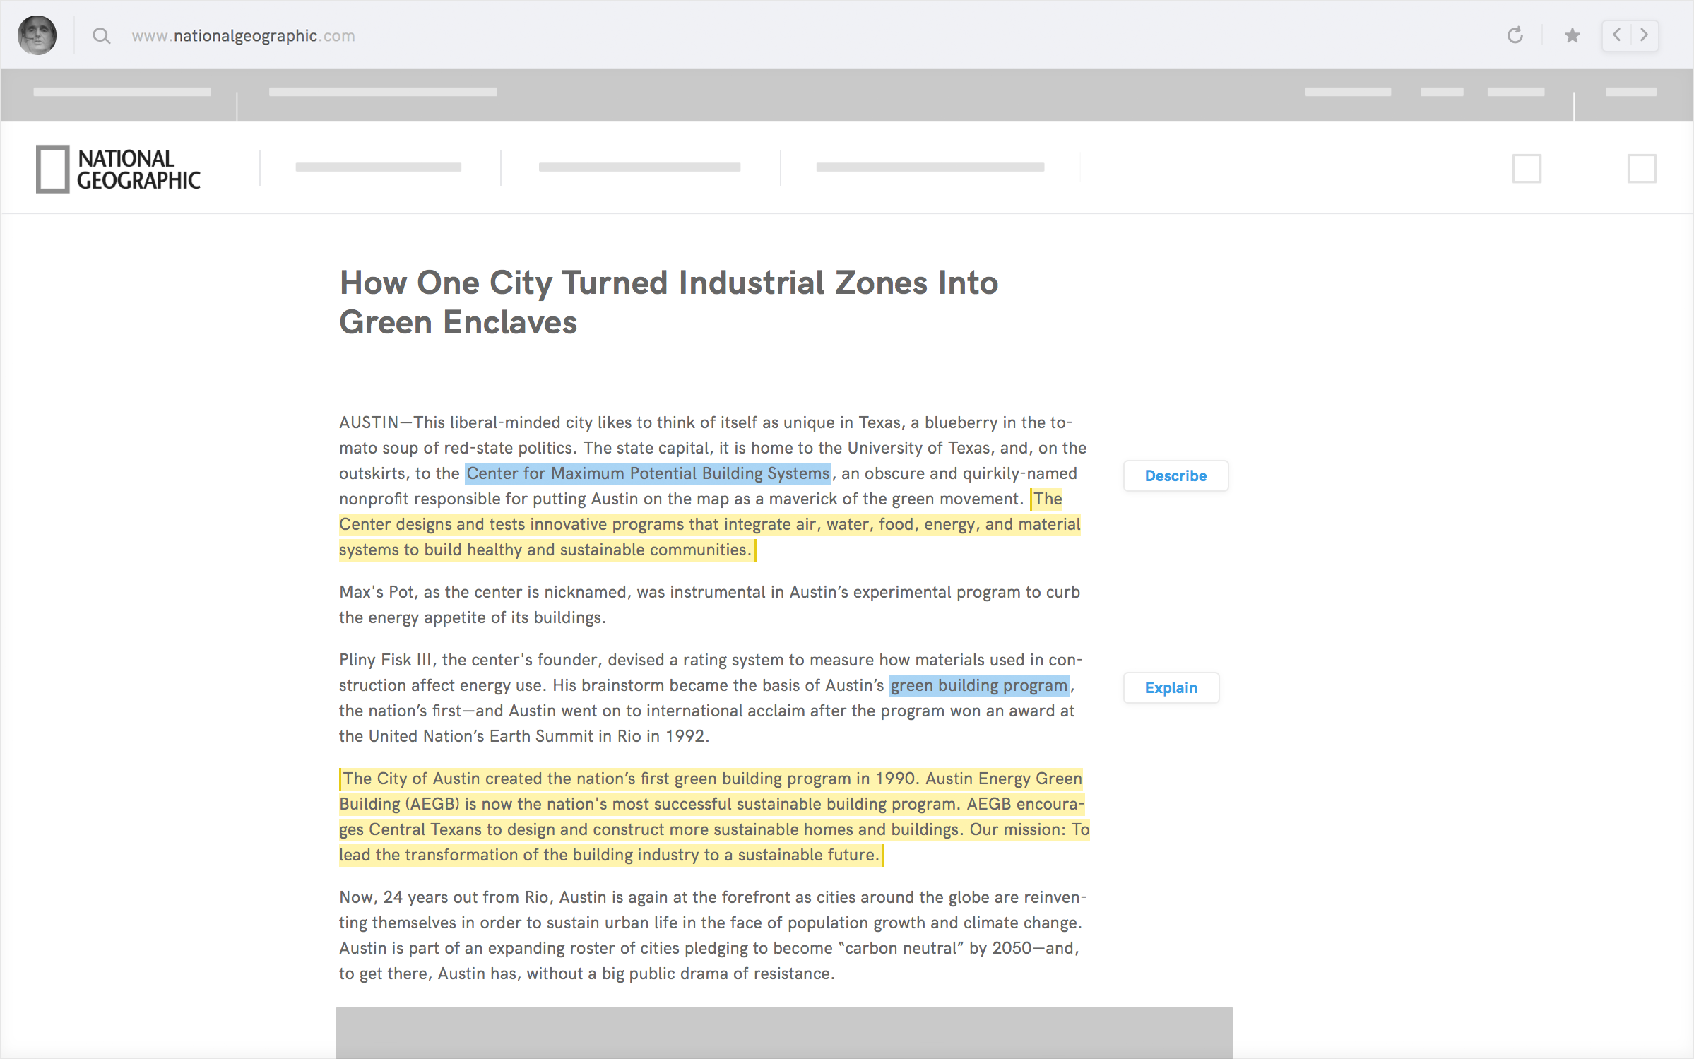This screenshot has height=1059, width=1694.
Task: Click the article headline text
Action: pyautogui.click(x=668, y=302)
